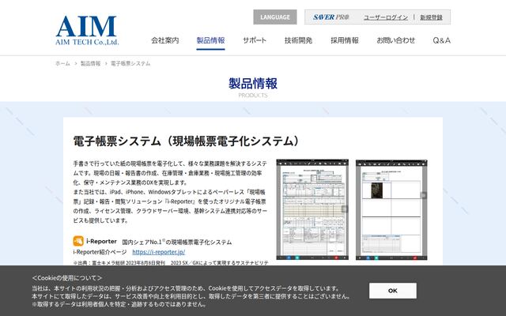Open the ユーザーログイン link

tap(386, 17)
